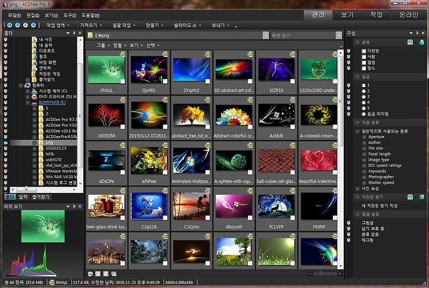429x288 pixels.
Task: Open the 만들기 toolbar button
Action: (154, 25)
